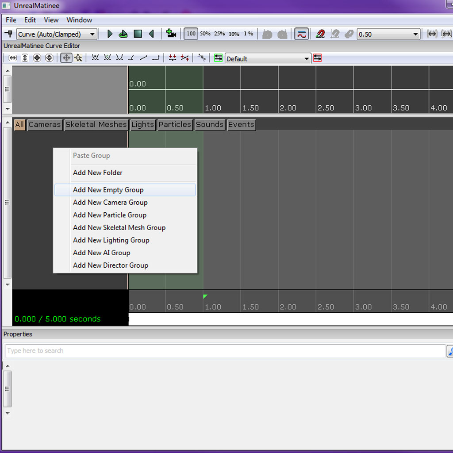This screenshot has width=453, height=453.
Task: Click the green timeline marker at 1.00
Action: (205, 296)
